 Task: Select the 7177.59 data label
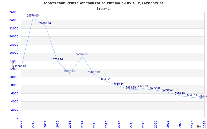143,86
